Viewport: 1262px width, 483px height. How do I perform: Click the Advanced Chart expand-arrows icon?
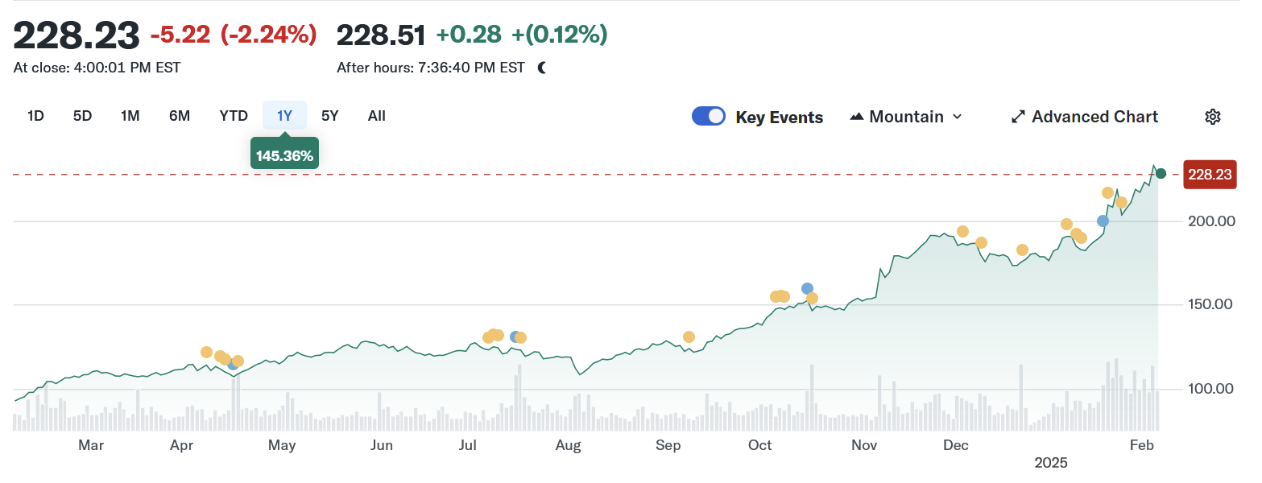(1018, 117)
